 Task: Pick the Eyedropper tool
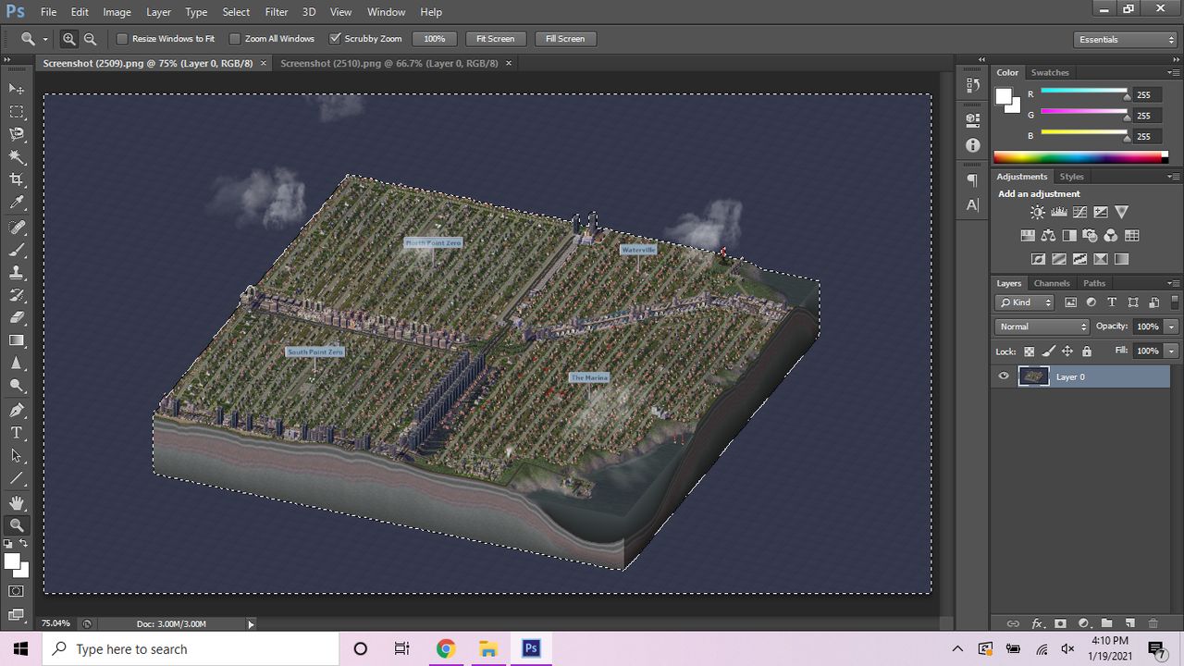17,203
